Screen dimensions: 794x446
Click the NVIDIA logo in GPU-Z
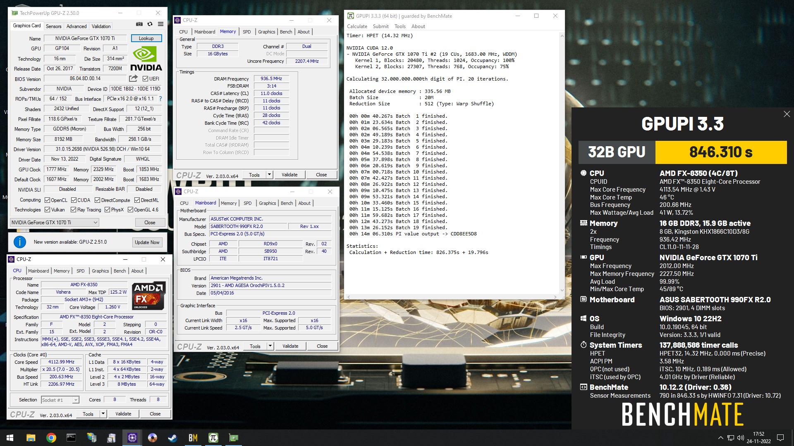click(x=146, y=58)
